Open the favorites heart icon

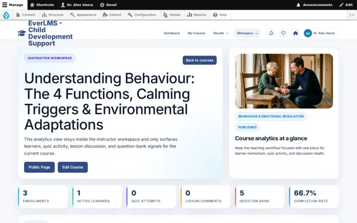pos(283,33)
